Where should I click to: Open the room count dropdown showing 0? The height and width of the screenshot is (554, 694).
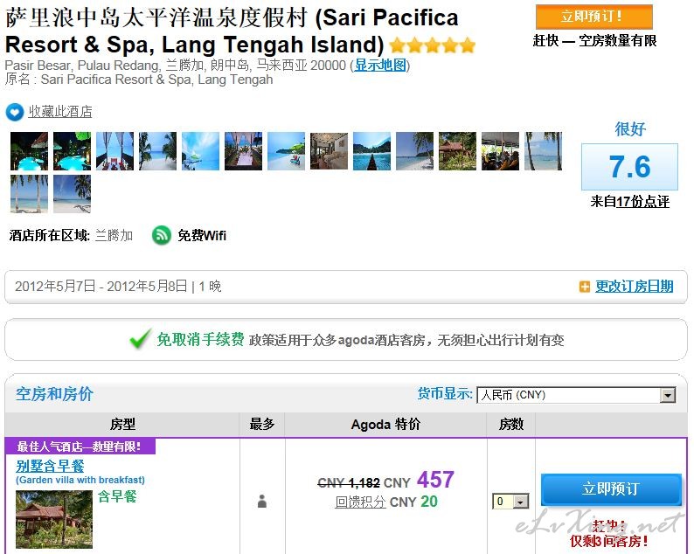(x=510, y=502)
